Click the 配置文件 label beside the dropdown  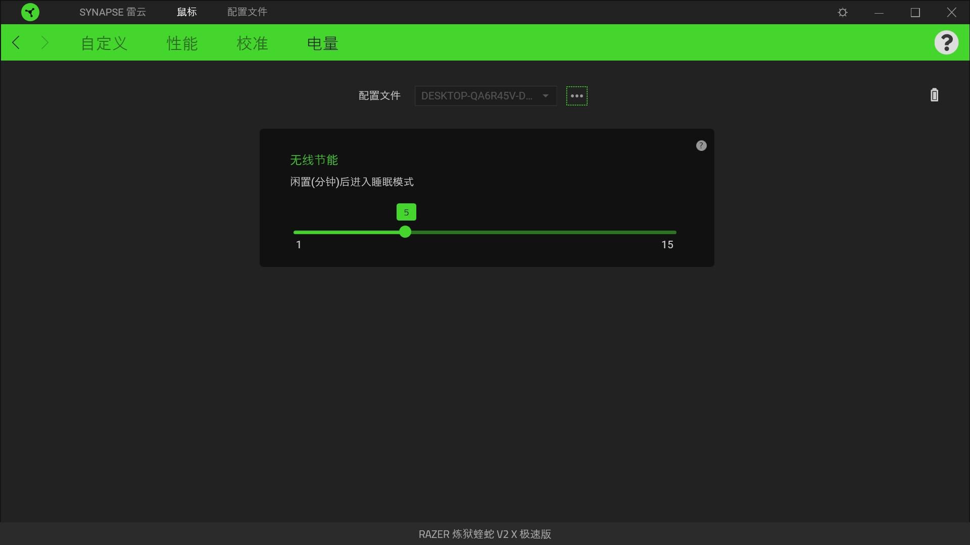pos(379,96)
